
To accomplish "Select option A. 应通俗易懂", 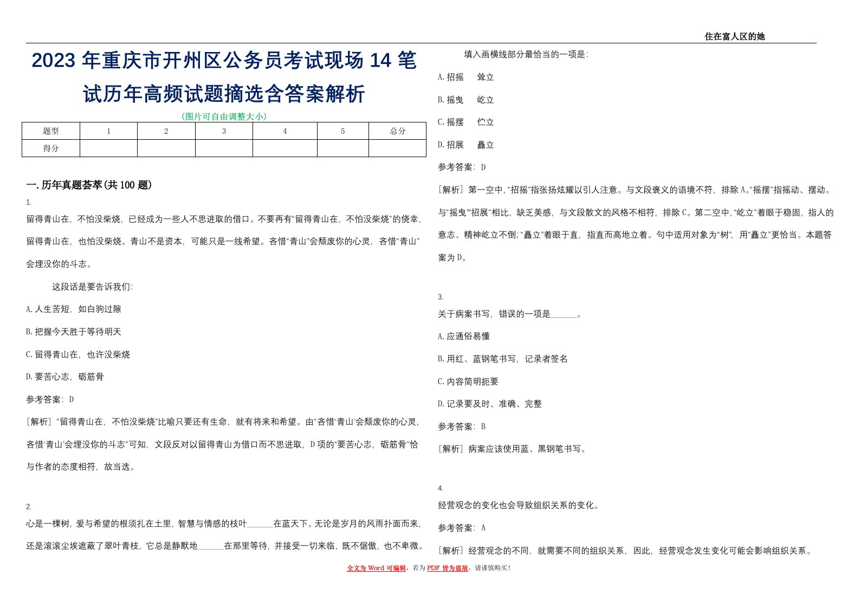I will [x=464, y=336].
